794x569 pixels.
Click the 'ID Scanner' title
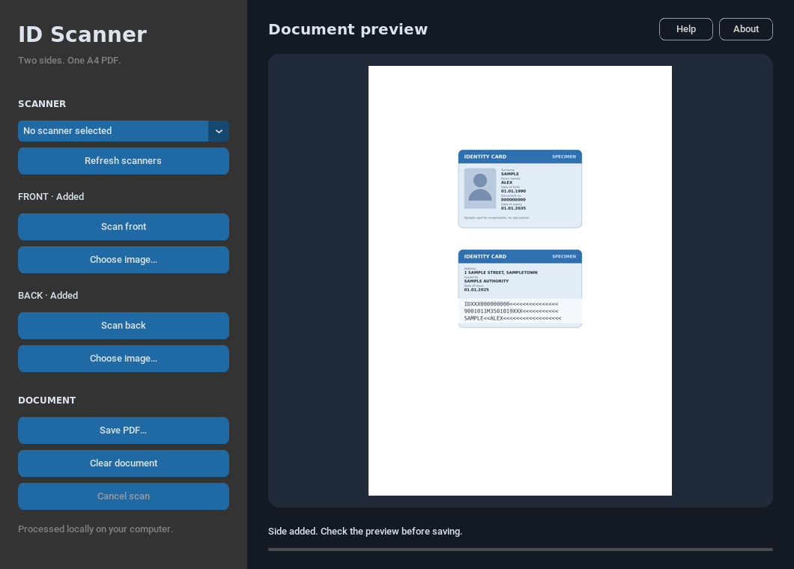[x=82, y=34]
